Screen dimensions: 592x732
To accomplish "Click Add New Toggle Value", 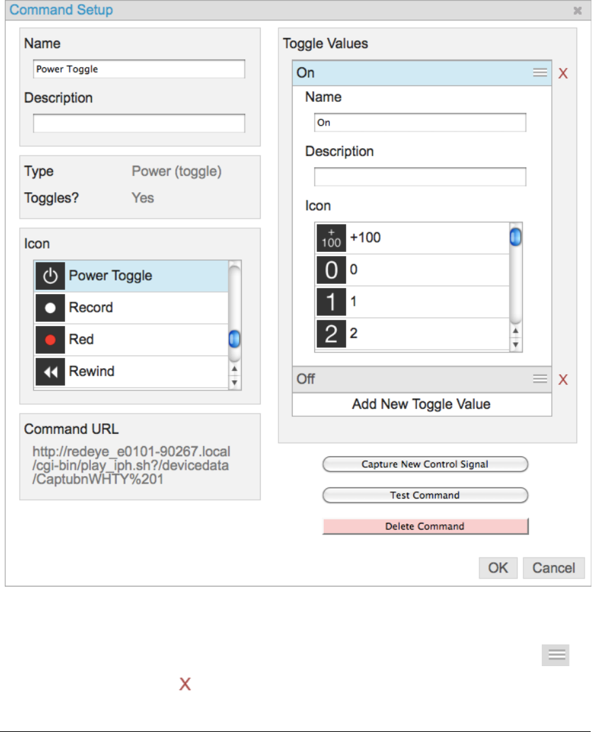I will coord(422,404).
